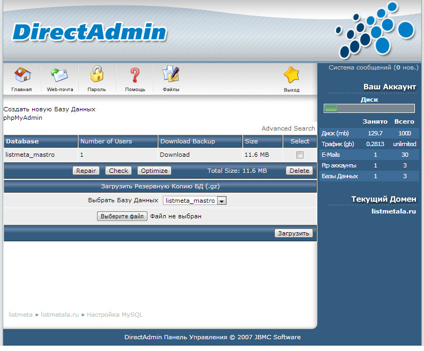Image resolution: width=424 pixels, height=351 pixels.
Task: Click the Check button
Action: pyautogui.click(x=118, y=171)
